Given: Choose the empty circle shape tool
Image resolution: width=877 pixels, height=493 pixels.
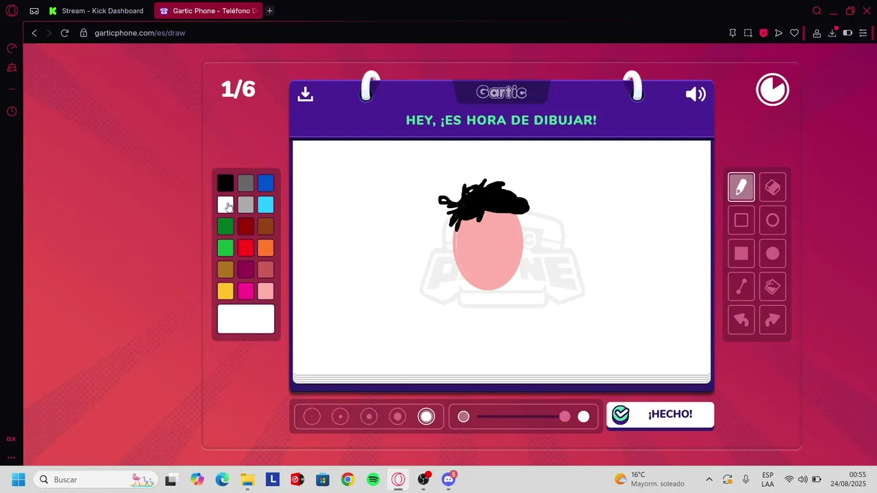Looking at the screenshot, I should point(772,220).
